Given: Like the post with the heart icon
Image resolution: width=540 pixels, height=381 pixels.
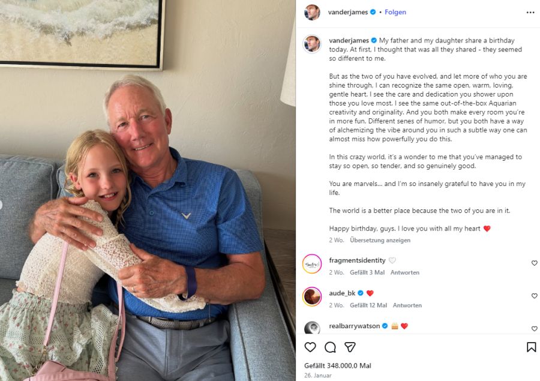Looking at the screenshot, I should click(x=310, y=347).
